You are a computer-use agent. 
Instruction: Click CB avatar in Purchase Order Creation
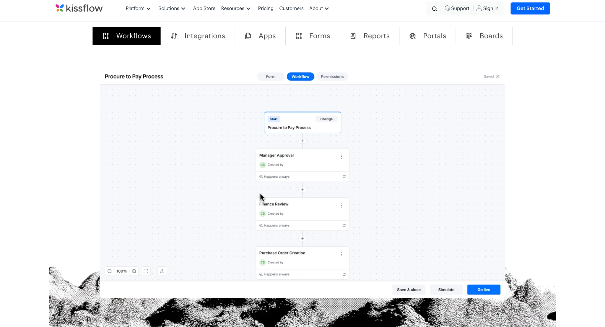263,262
